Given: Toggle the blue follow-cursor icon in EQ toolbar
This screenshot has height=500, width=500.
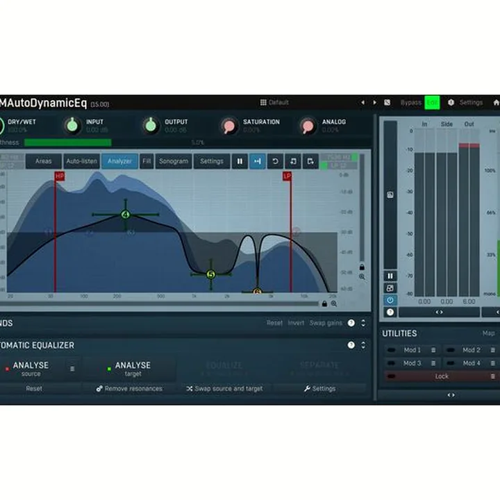Looking at the screenshot, I should [257, 161].
